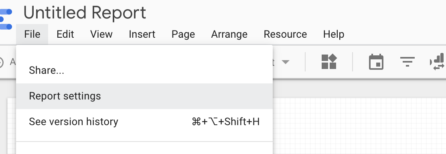Open the Insert menu

tap(142, 34)
